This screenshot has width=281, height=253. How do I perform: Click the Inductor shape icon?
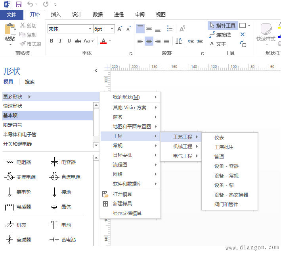pyautogui.click(x=10, y=207)
